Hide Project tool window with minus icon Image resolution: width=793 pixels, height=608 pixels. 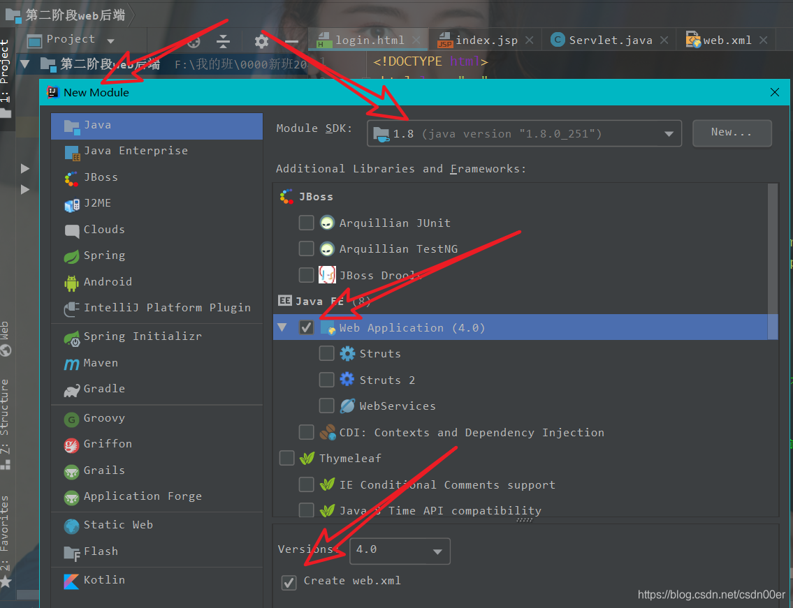[292, 41]
